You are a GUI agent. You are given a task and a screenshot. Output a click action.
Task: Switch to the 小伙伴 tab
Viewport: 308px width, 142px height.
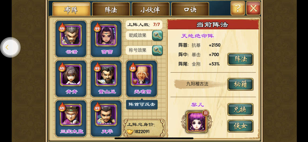(x=150, y=9)
